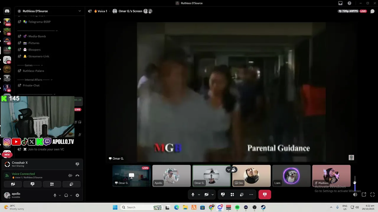Enter full screen stream view
Viewport: 378px width, 212px height.
[x=372, y=194]
